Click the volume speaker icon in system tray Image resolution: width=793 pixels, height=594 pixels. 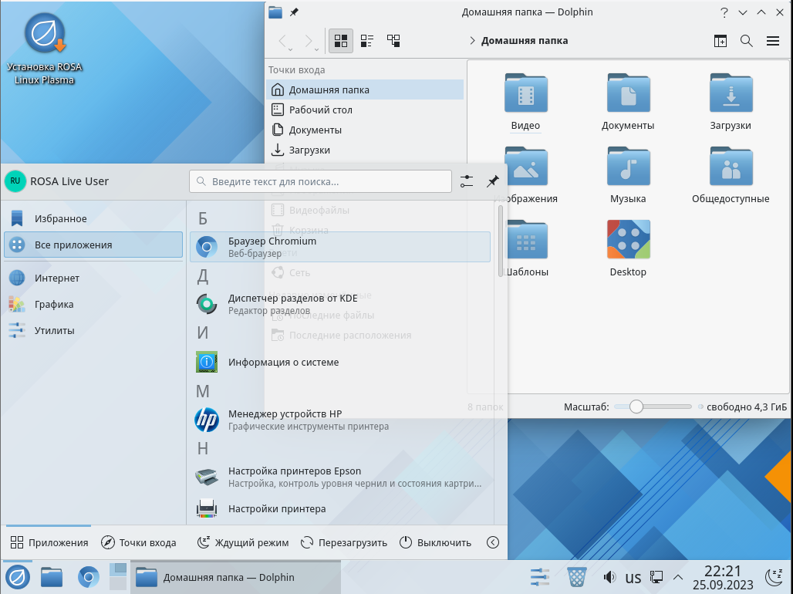[x=609, y=577]
